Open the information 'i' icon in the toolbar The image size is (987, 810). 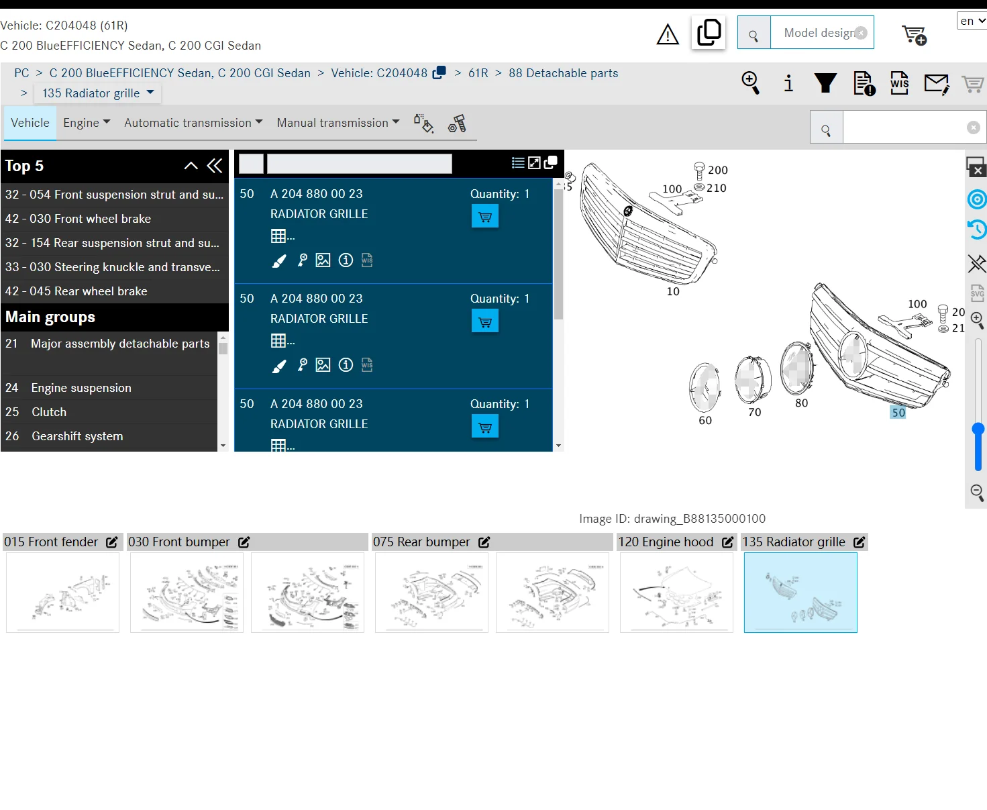[788, 83]
